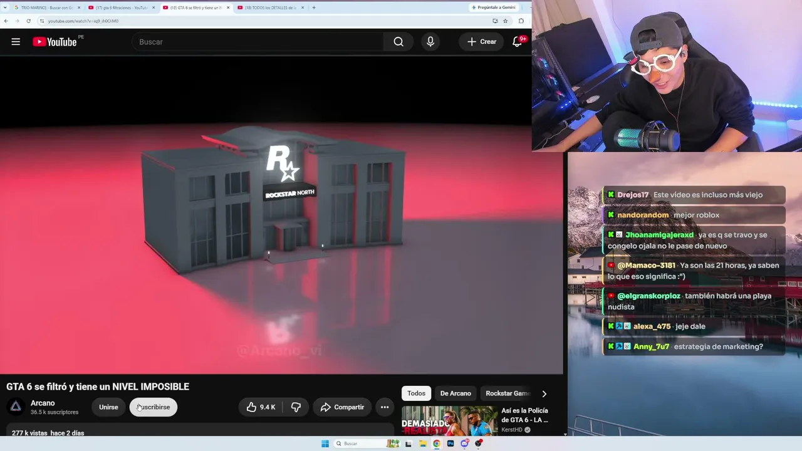Click Drejos17 chat message

[694, 195]
